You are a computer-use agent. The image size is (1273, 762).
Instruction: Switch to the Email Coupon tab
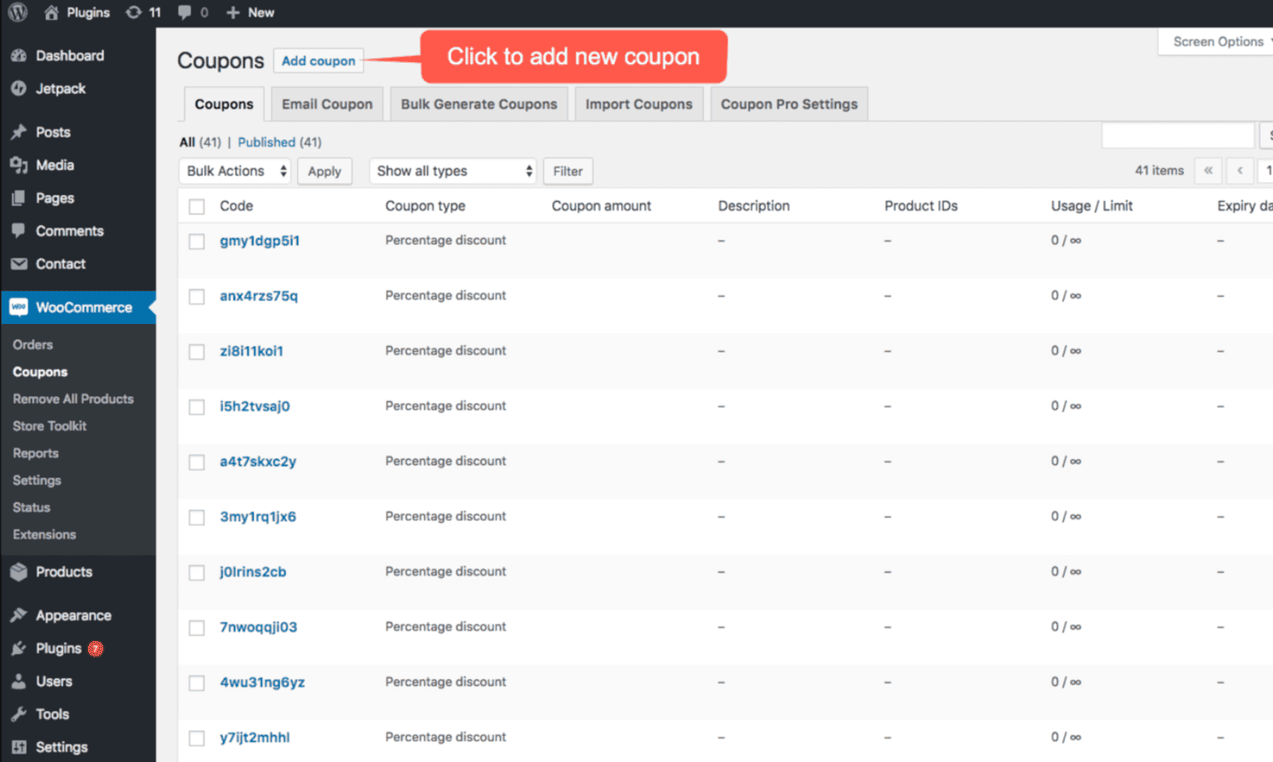click(326, 103)
